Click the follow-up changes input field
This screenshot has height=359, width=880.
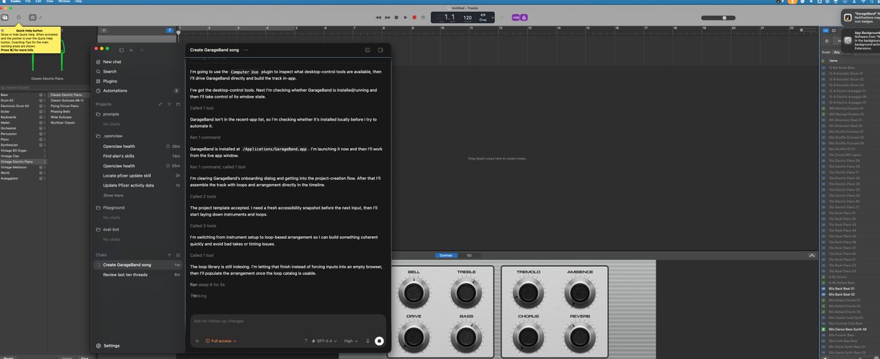tap(286, 322)
